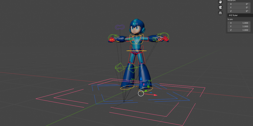Click the Rotation Y value field
Image resolution: width=253 pixels, height=126 pixels.
pos(239,8)
